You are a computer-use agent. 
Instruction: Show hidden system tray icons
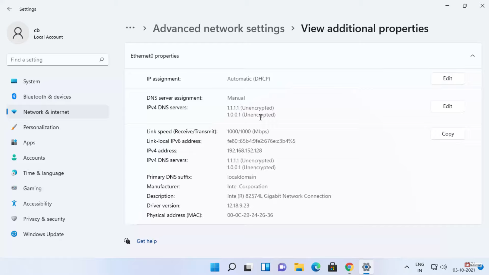(x=407, y=267)
